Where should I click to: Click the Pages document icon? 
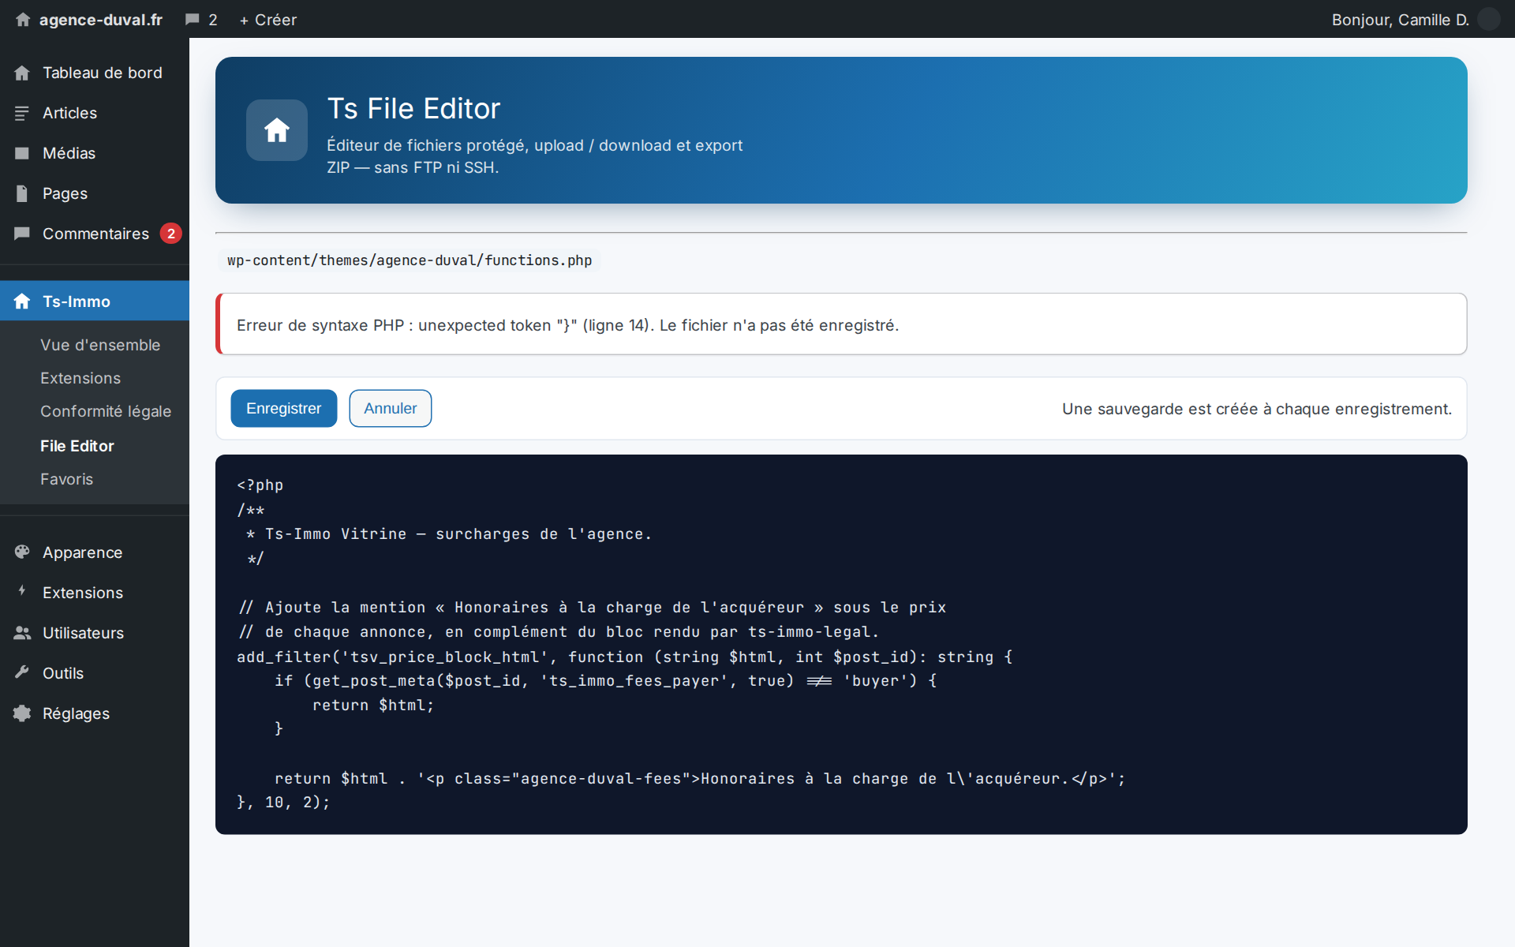[x=22, y=193]
